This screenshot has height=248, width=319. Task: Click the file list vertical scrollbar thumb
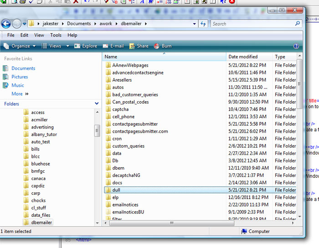[x=299, y=84]
